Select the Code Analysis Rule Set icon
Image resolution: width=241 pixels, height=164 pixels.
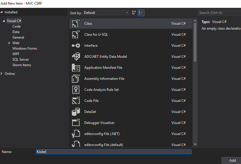tap(76, 90)
